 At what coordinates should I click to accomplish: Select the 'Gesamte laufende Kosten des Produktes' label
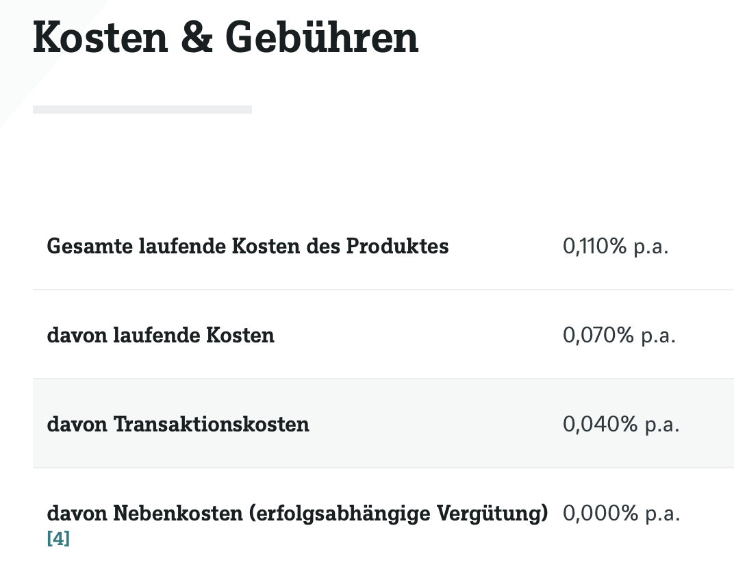247,246
